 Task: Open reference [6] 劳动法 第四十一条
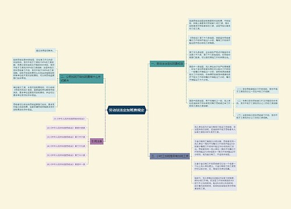coord(66,164)
